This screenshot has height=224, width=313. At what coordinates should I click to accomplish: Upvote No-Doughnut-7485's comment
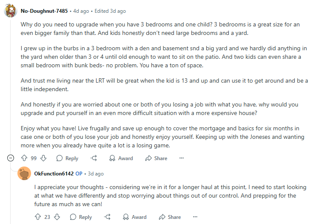pyautogui.click(x=24, y=158)
